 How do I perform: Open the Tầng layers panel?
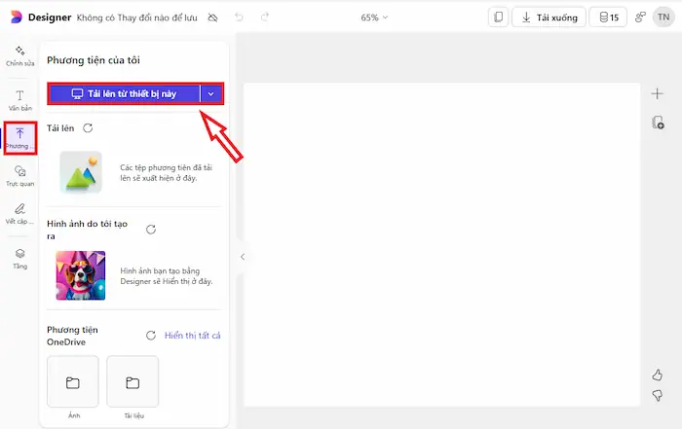tap(19, 259)
